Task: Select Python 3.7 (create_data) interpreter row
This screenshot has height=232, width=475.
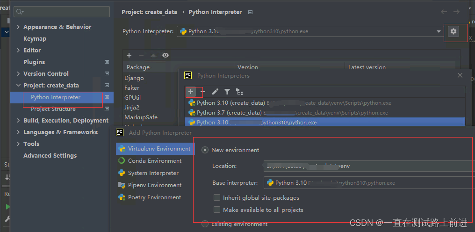Action: click(x=325, y=113)
